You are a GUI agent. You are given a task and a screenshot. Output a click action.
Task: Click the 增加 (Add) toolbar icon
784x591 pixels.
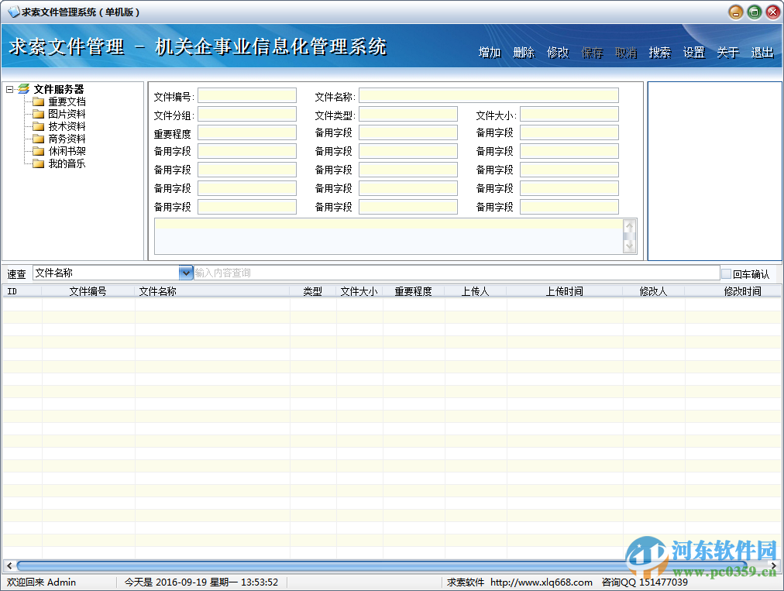489,53
